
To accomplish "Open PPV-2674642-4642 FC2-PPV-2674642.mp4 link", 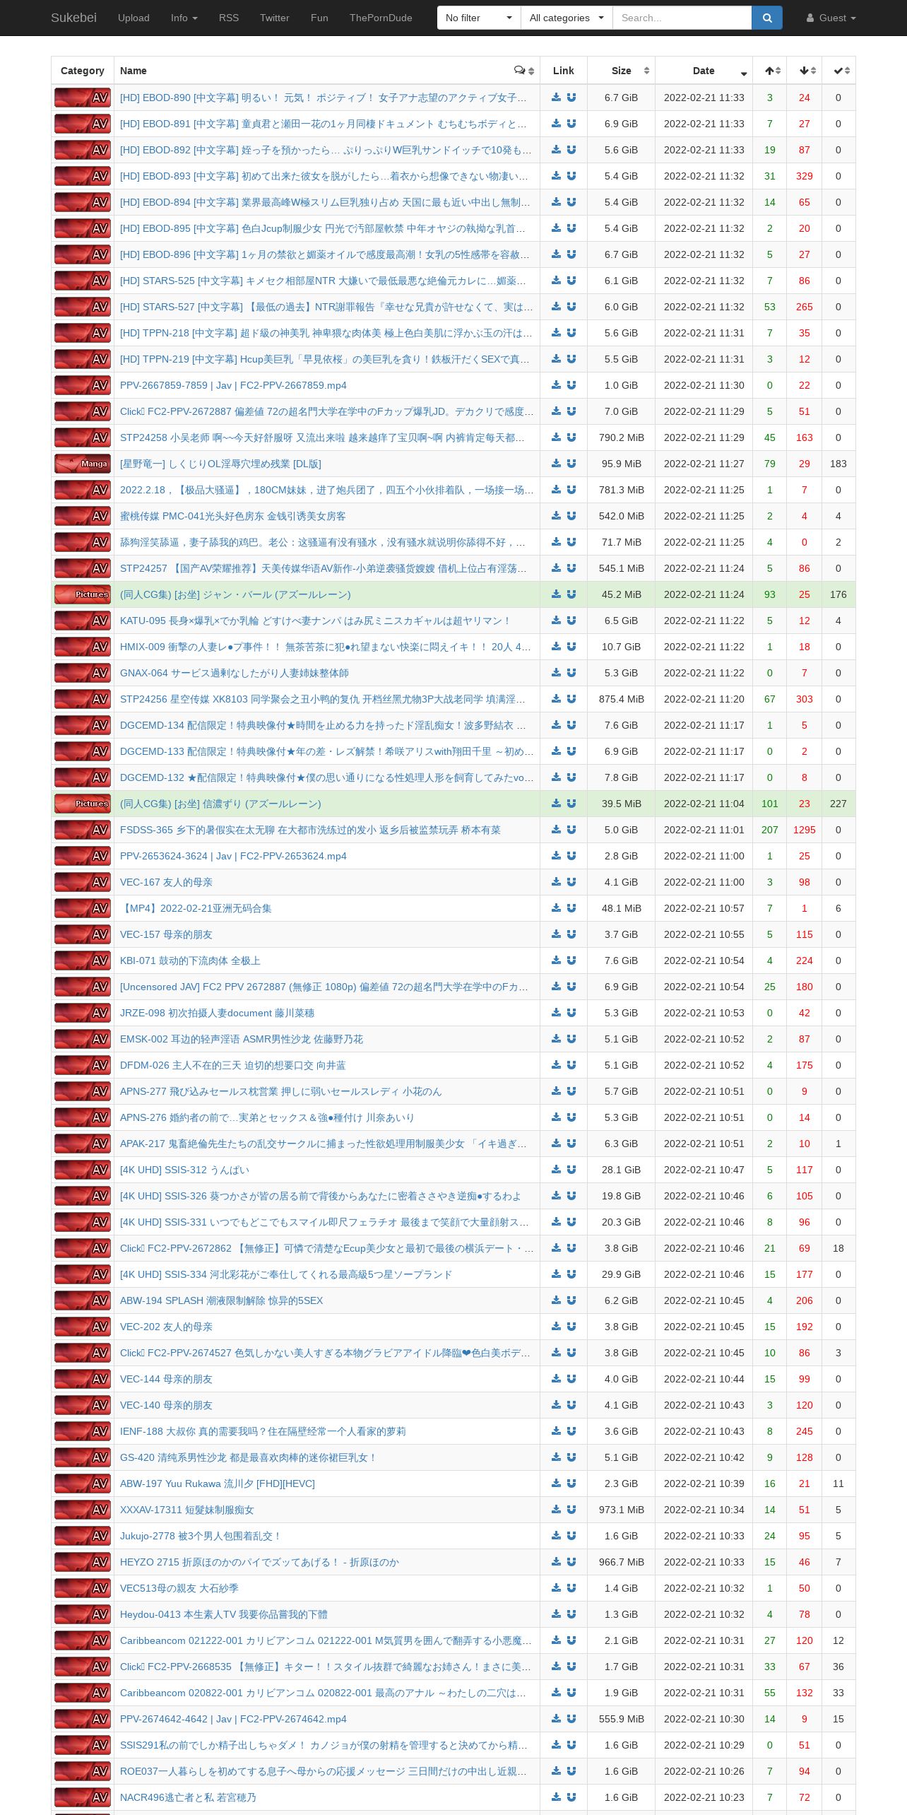I will pos(233,1719).
